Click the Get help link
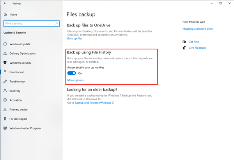Image resolution: width=234 pixels, height=160 pixels. (194, 42)
